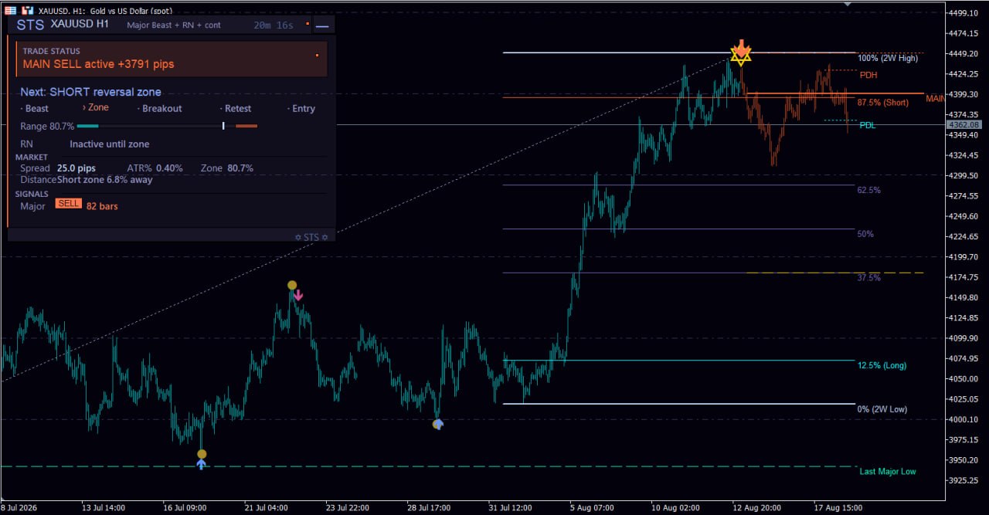
Task: Click the 20m 16s countdown timer
Action: click(274, 25)
